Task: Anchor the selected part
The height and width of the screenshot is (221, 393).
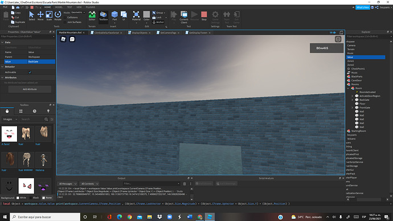Action: pos(158,22)
